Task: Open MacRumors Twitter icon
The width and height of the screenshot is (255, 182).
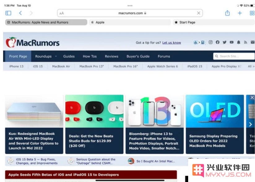Action: [x=225, y=42]
